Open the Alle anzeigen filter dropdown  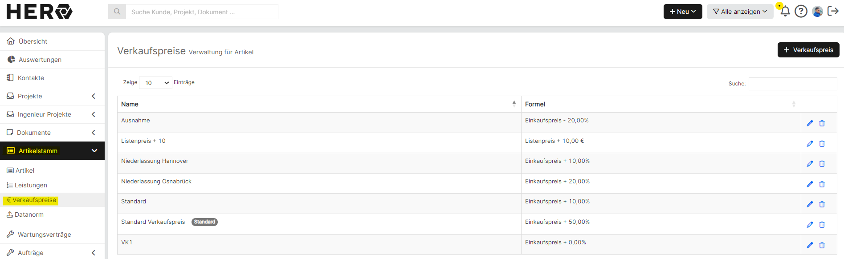coord(740,12)
